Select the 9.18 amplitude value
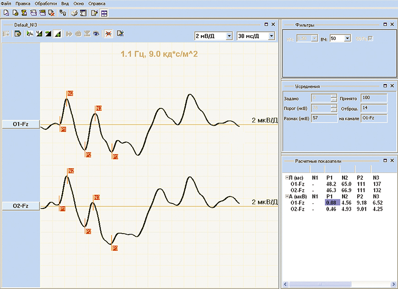Screen dimensions: 398x289 point(361,203)
